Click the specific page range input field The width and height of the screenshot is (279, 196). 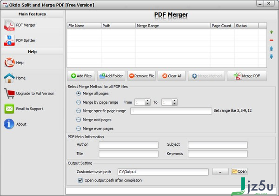171,111
